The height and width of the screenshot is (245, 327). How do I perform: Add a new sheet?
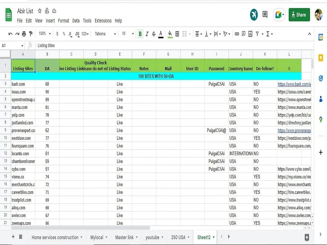pos(13,237)
